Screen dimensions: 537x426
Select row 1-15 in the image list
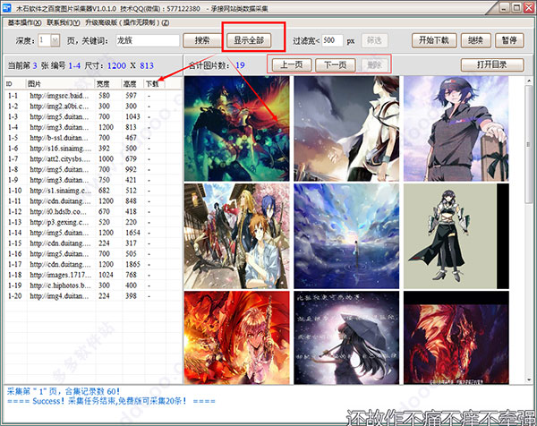coord(93,243)
